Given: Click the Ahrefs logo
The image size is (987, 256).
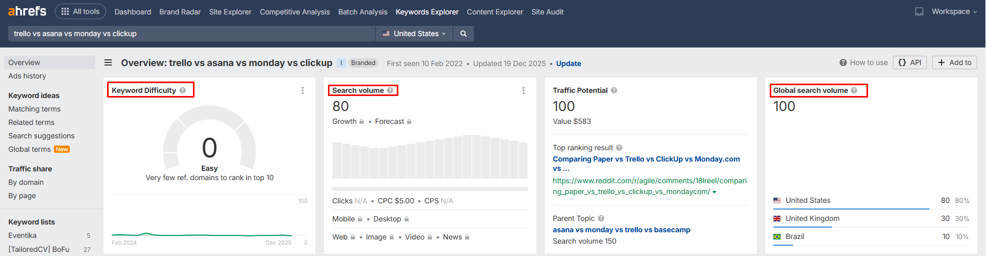Looking at the screenshot, I should point(27,11).
